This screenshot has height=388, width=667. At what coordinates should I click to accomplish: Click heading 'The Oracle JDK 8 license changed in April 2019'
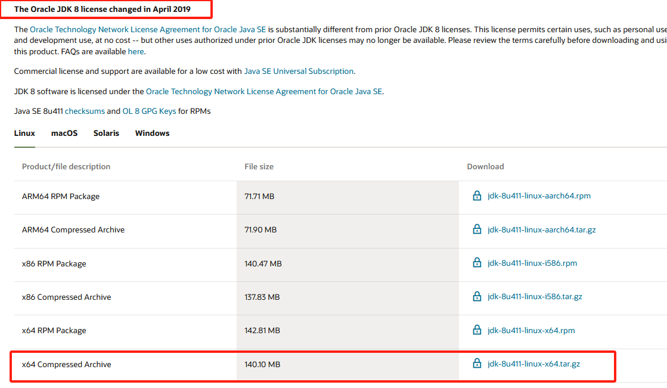(x=102, y=10)
